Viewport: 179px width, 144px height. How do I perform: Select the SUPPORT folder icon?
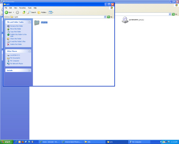[x=37, y=23]
